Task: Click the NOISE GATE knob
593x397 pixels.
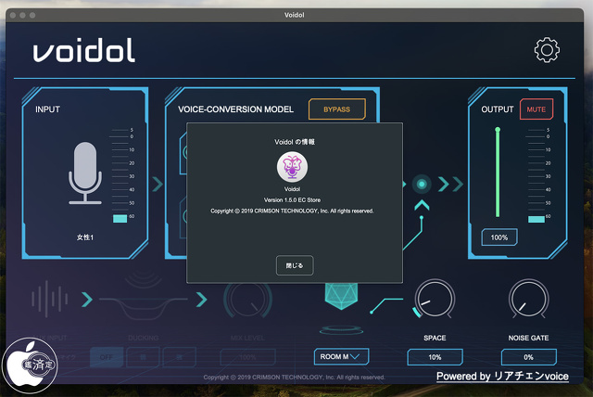Action: tap(528, 299)
